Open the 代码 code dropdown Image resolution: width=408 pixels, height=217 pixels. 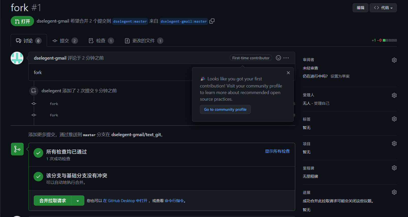[x=383, y=8]
